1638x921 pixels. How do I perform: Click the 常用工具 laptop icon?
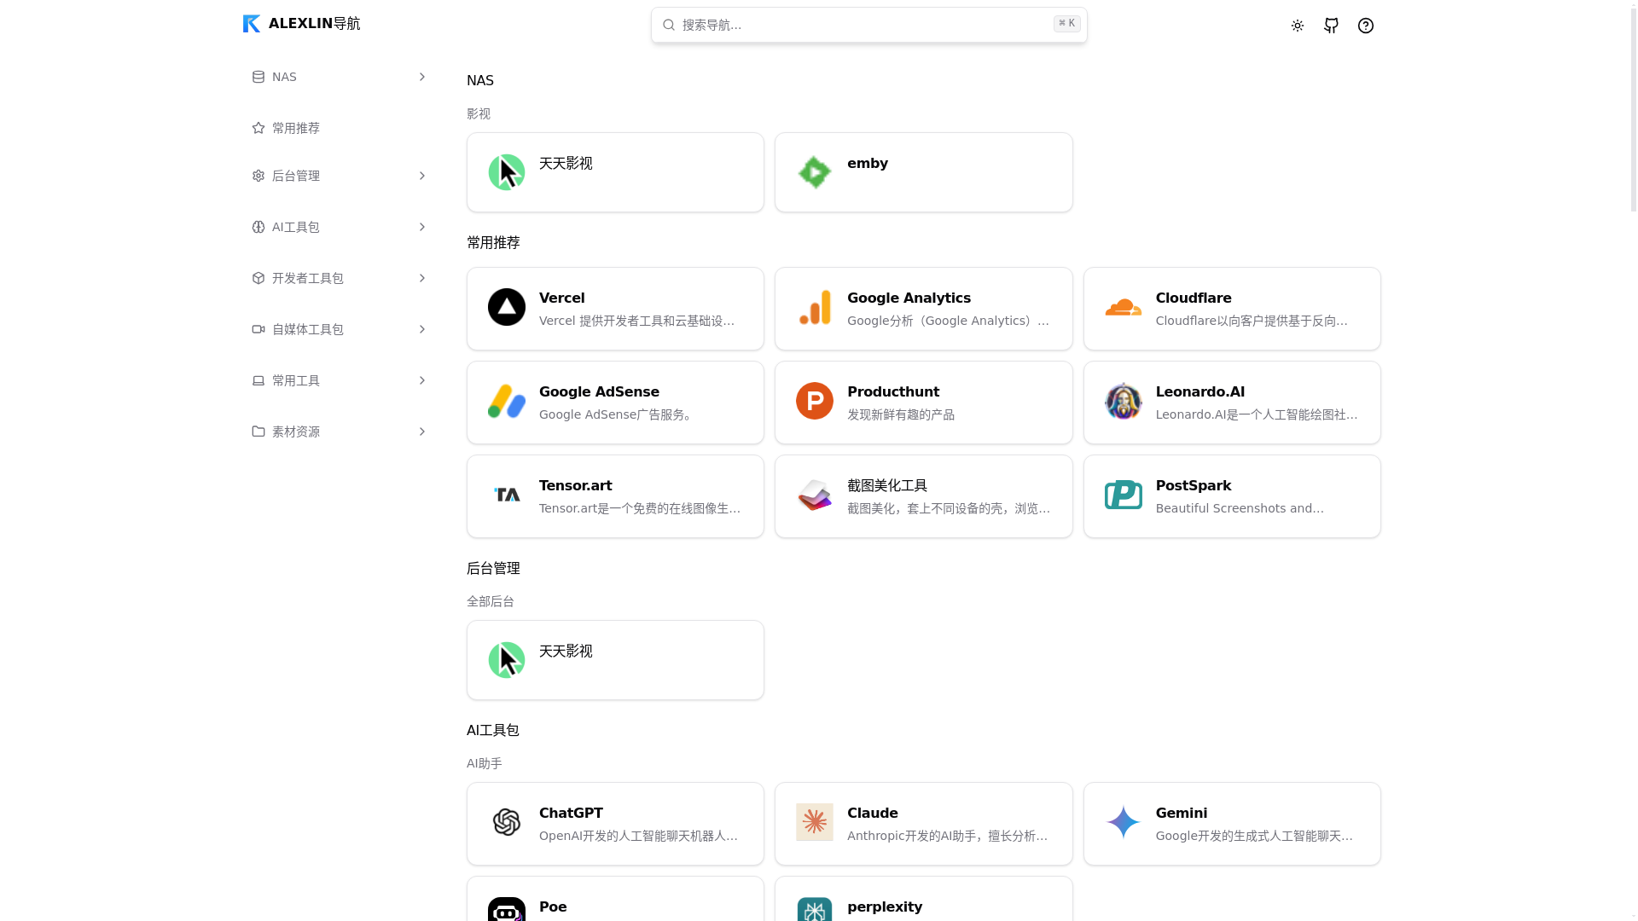[x=258, y=380]
